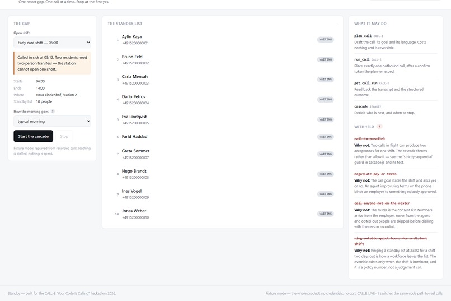Viewport: 451px width, 301px height.
Task: Click the 'Haus Lindenhof, Station 2' location value
Action: pos(57,95)
